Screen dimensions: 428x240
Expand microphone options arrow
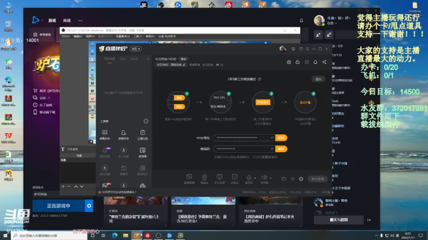click(255, 178)
